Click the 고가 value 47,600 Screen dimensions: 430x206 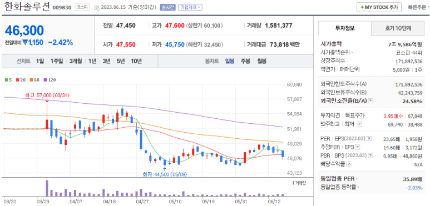pos(175,26)
